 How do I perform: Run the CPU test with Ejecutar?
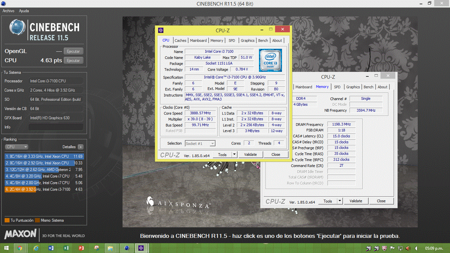point(73,61)
